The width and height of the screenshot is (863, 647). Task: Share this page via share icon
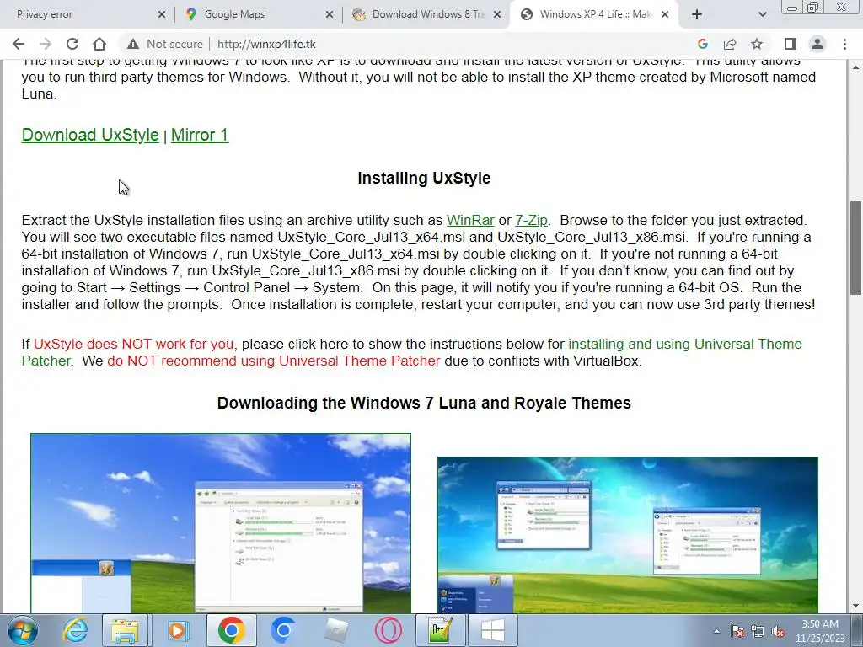[x=730, y=44]
